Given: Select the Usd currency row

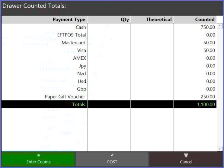Looking at the screenshot, I should tap(82, 81).
